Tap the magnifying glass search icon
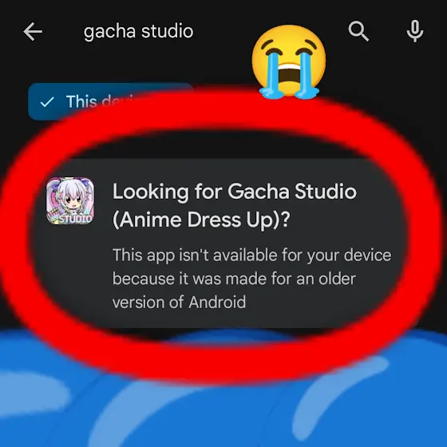Viewport: 447px width, 447px height. [358, 31]
